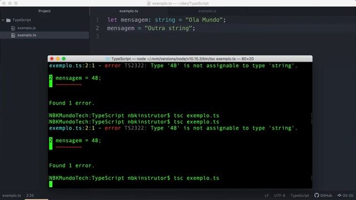Click the exemplo.js file icon

pos(13,28)
